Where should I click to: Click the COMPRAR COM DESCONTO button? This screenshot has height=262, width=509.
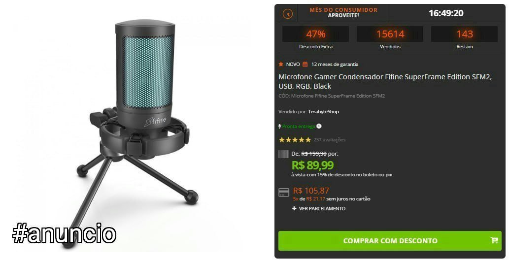click(390, 241)
